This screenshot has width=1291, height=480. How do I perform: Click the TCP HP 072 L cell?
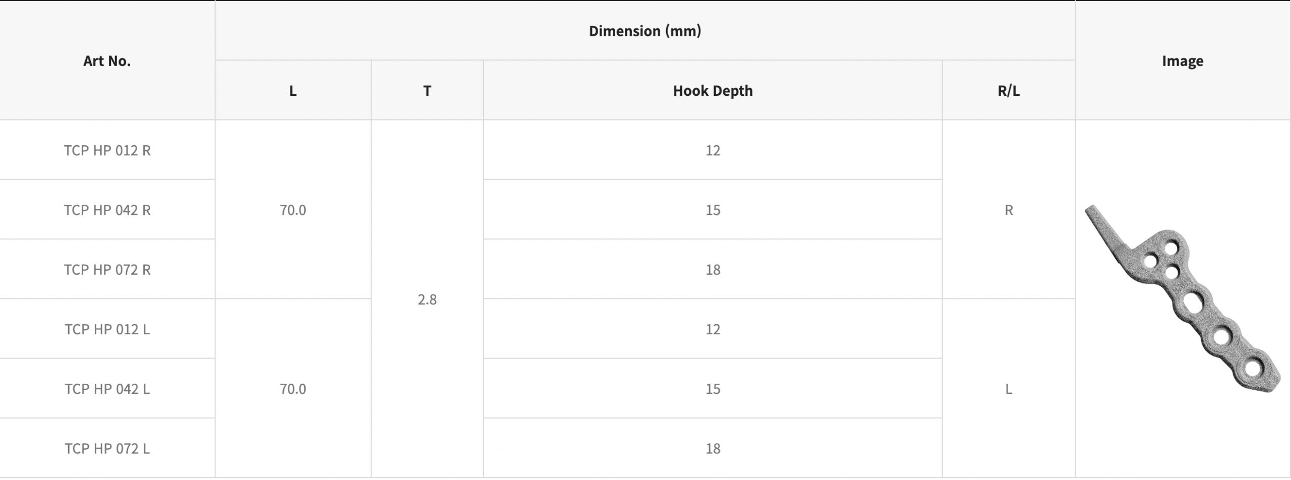(x=107, y=448)
